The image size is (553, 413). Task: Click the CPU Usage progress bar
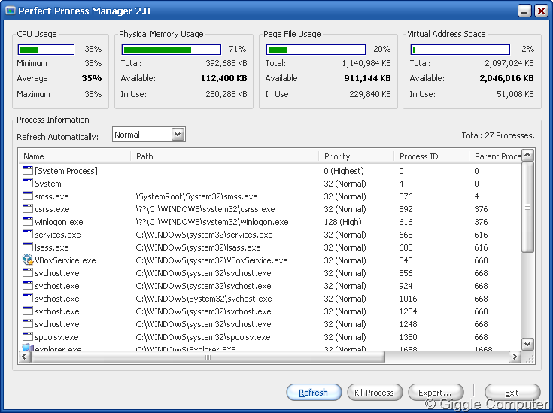point(46,50)
